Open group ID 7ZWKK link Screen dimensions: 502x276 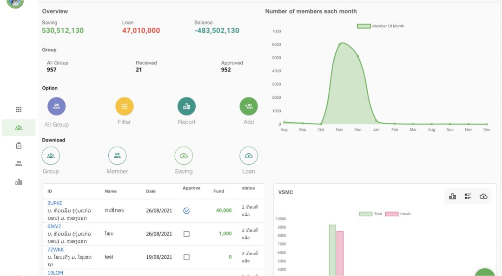(x=56, y=250)
